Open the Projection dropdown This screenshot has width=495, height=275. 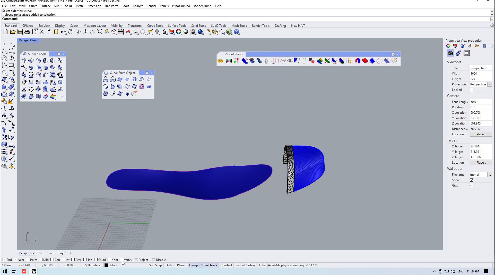(490, 84)
